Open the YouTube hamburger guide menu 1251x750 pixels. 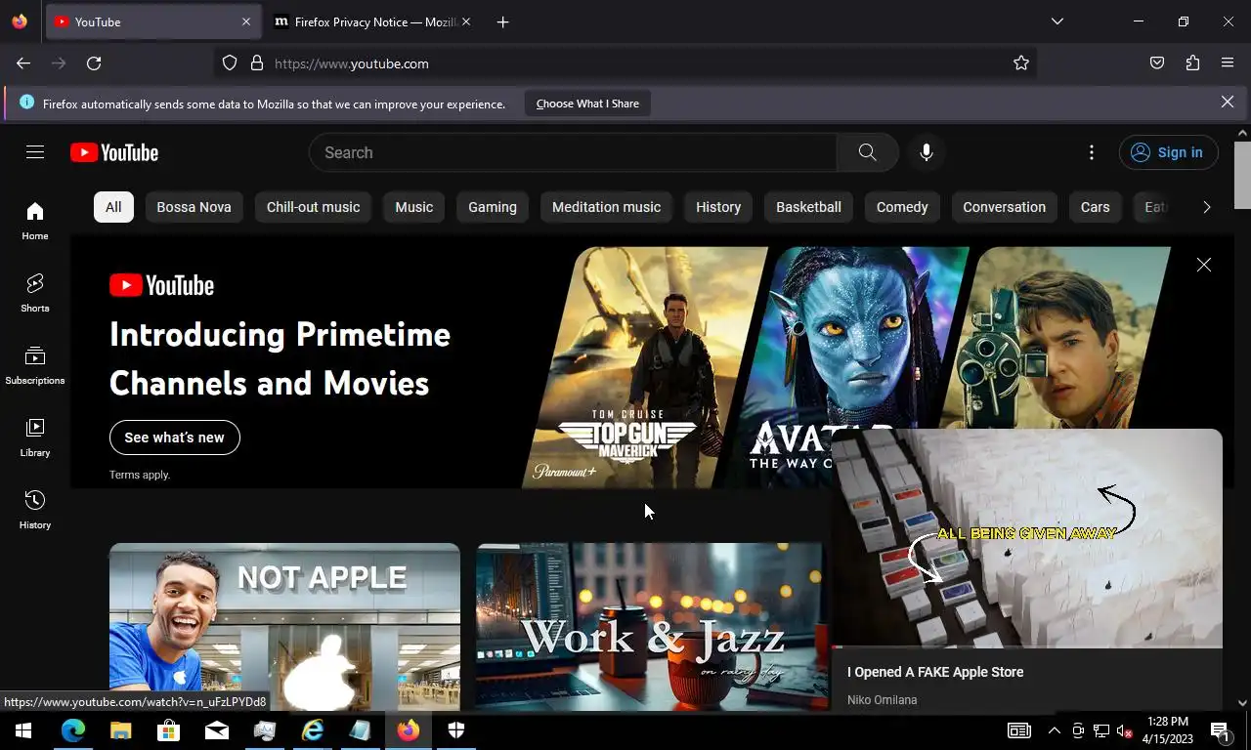pyautogui.click(x=35, y=152)
